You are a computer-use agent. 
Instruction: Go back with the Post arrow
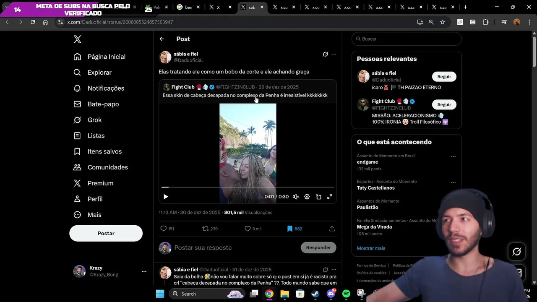[x=162, y=39]
